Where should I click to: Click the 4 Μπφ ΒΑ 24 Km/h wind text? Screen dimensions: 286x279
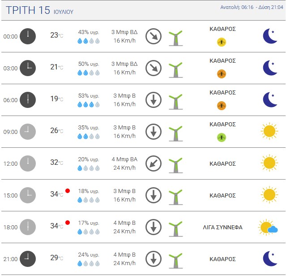(x=124, y=163)
